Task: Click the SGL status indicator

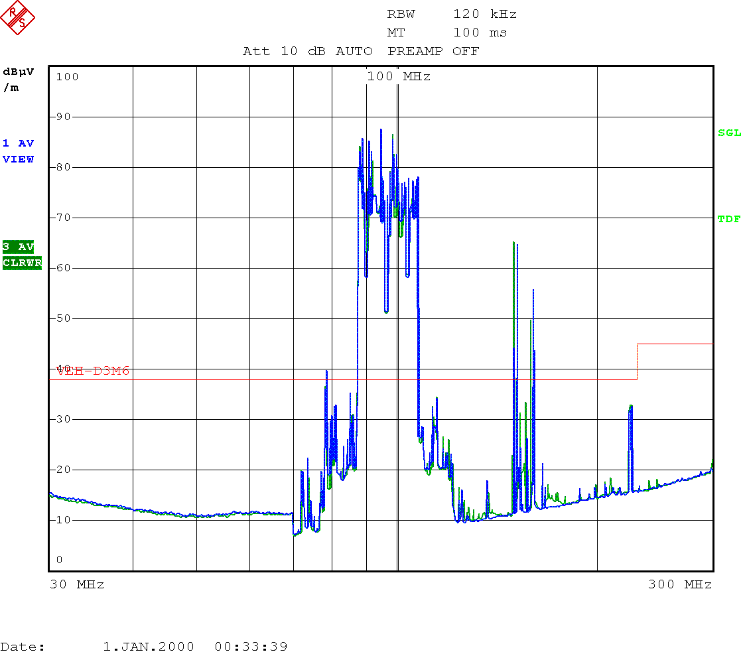Action: point(729,133)
